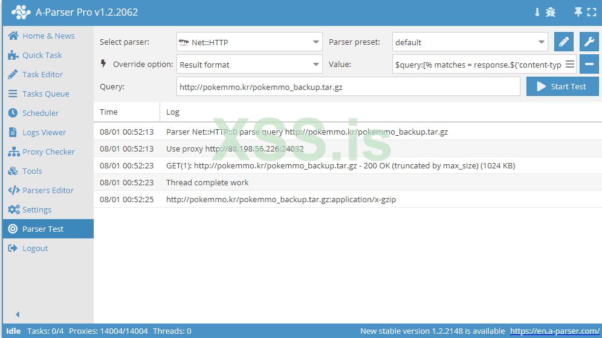Click 'Proxies: 14004/14004' in status bar

[108, 331]
